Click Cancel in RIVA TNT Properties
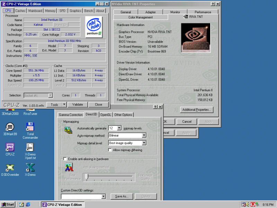This screenshot has width=277, height=208. 187,122
